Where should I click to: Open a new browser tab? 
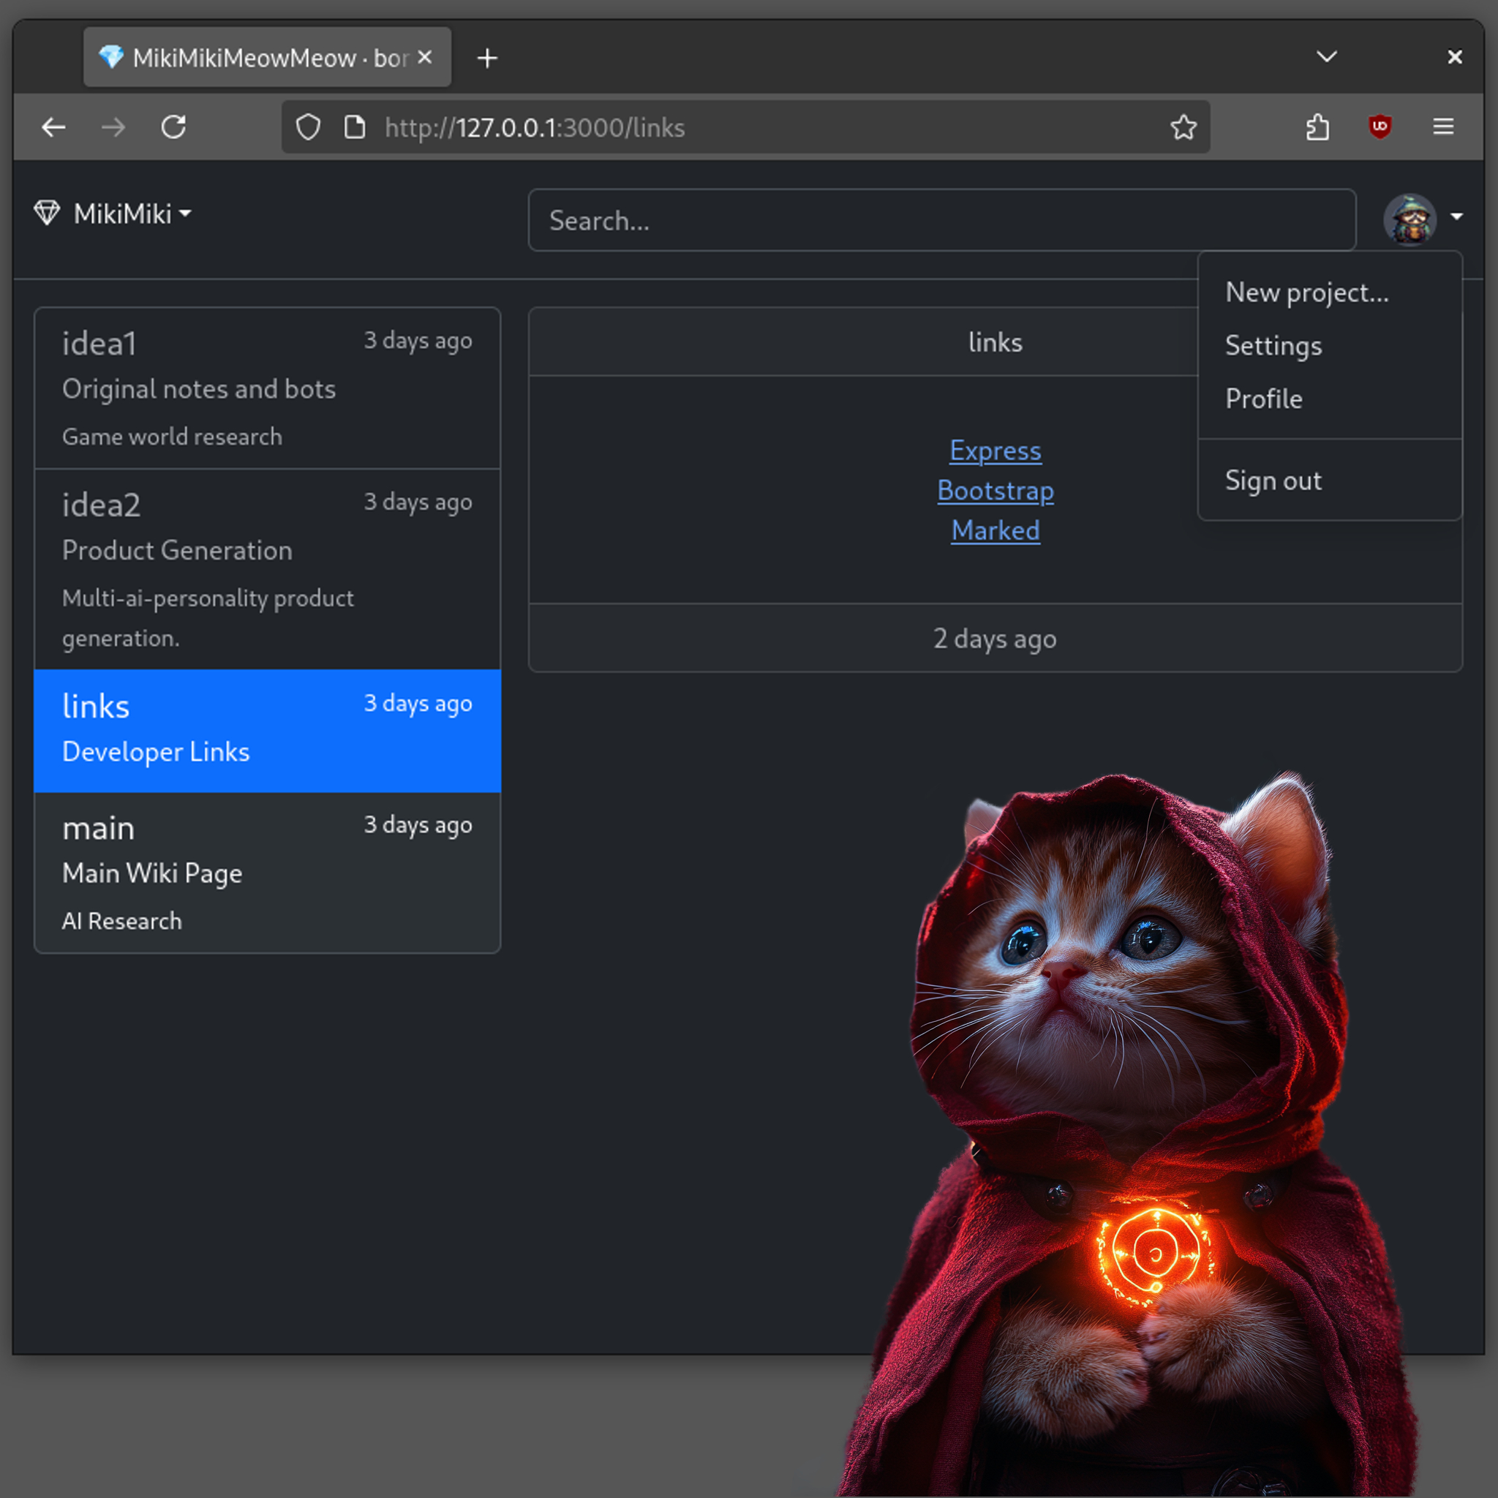[487, 59]
